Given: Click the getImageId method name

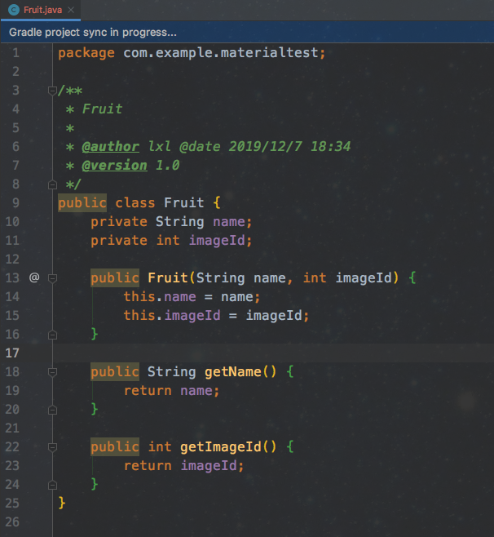Looking at the screenshot, I should click(221, 447).
